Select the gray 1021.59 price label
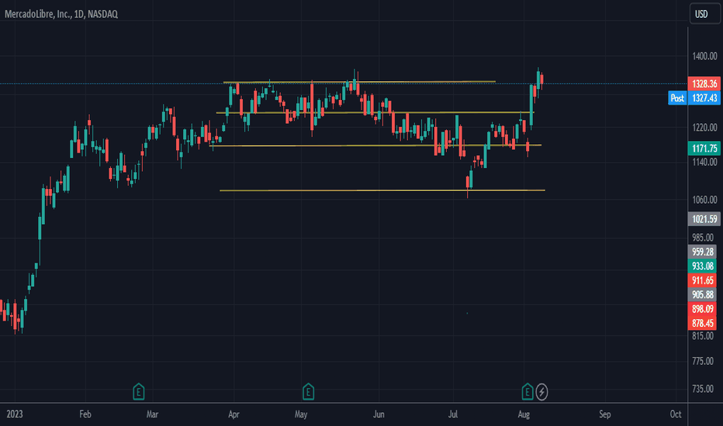 704,218
